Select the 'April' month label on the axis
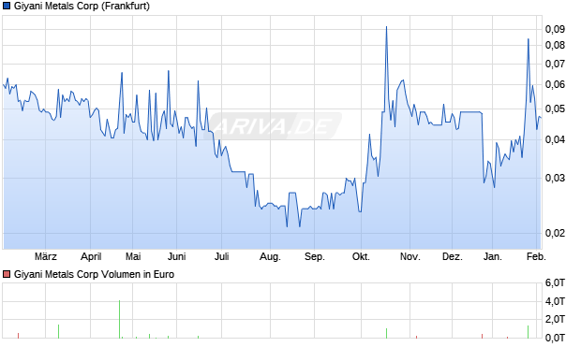Screen dimensions: 581x347 click(91, 256)
